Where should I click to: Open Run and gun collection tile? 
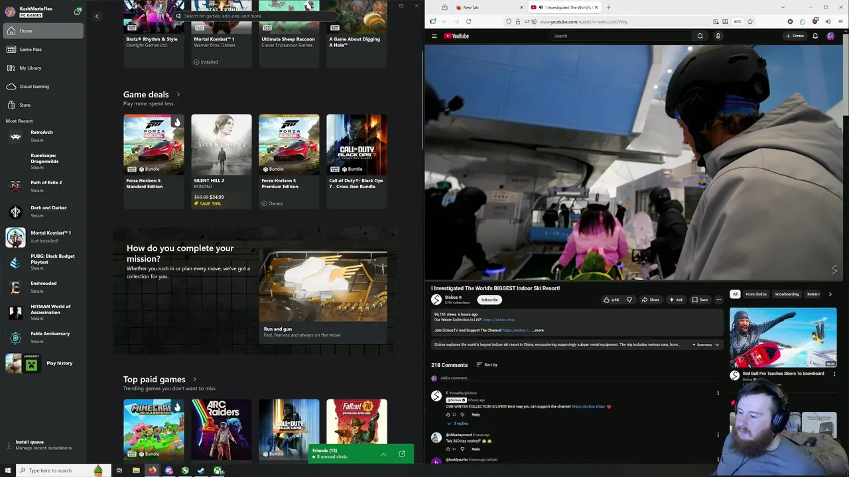(x=323, y=296)
